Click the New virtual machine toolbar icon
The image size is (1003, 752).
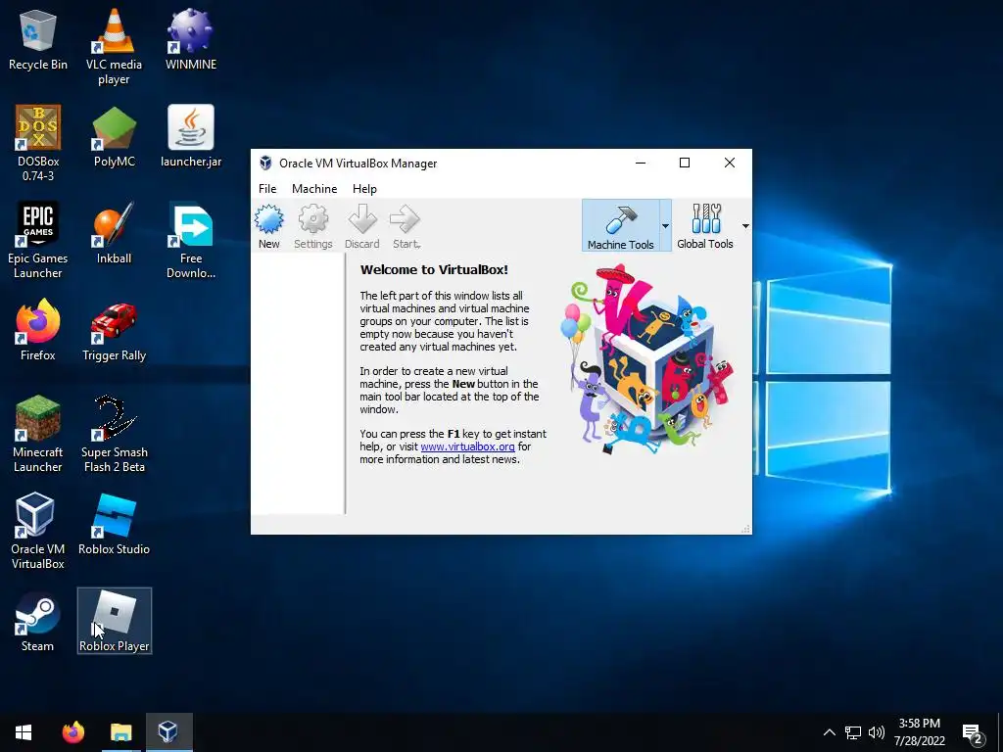tap(269, 226)
